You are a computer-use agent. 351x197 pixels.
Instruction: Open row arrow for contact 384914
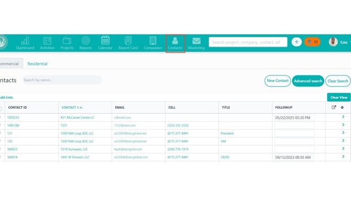(x=343, y=157)
